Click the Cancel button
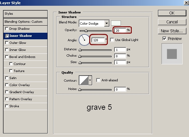 tap(172, 22)
